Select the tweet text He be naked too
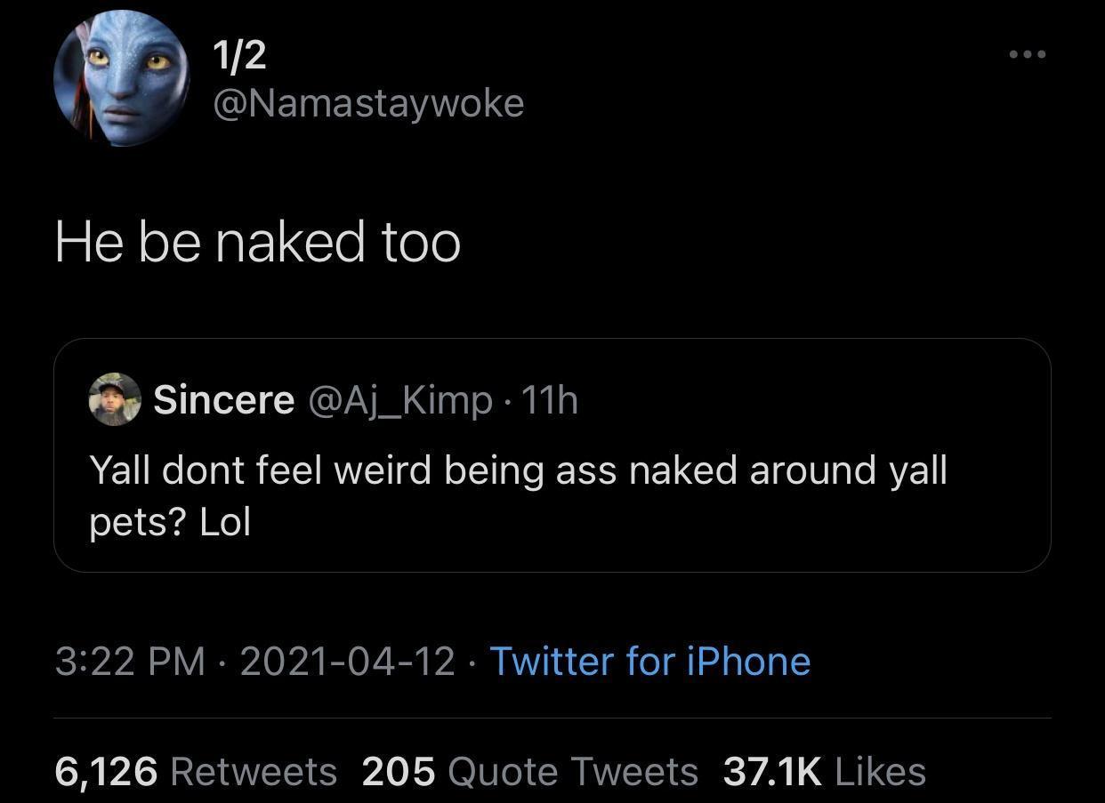 coord(257,243)
